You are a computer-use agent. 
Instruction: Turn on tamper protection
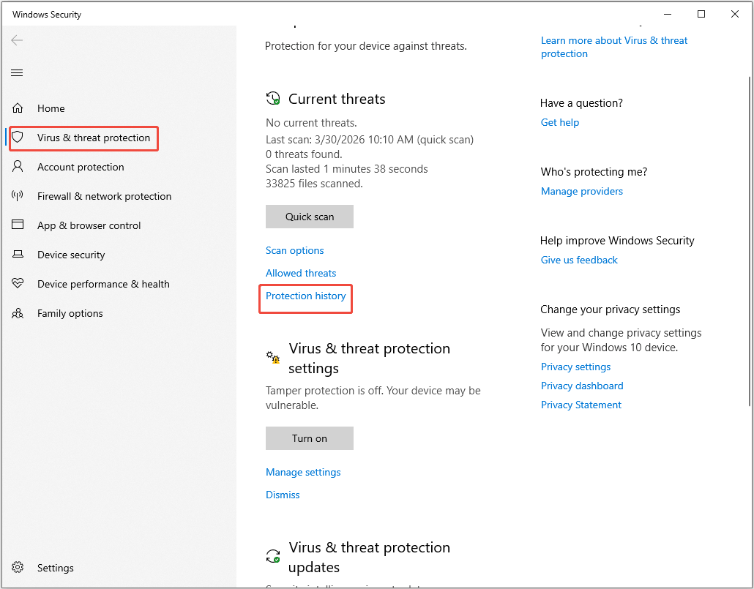point(310,438)
